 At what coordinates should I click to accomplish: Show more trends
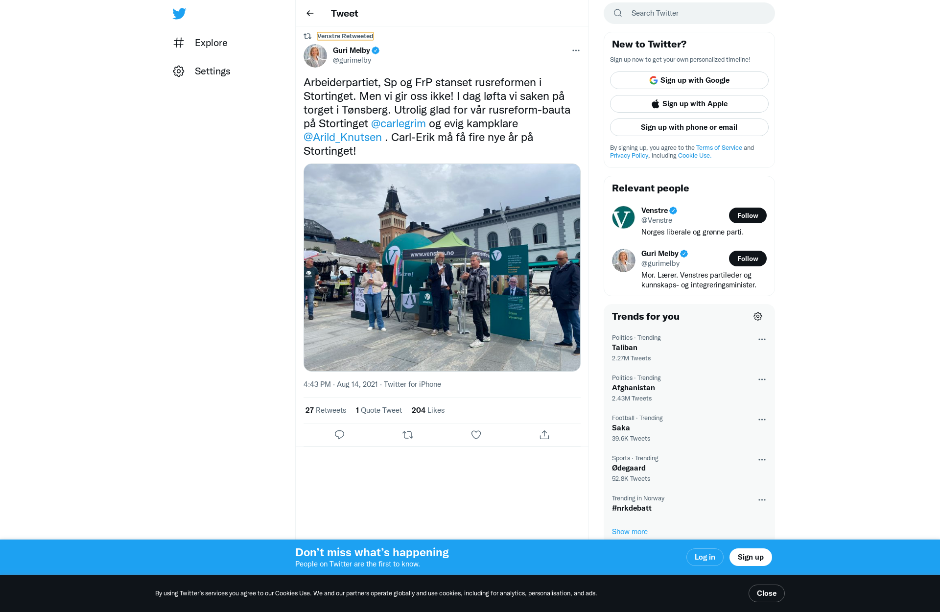(630, 532)
